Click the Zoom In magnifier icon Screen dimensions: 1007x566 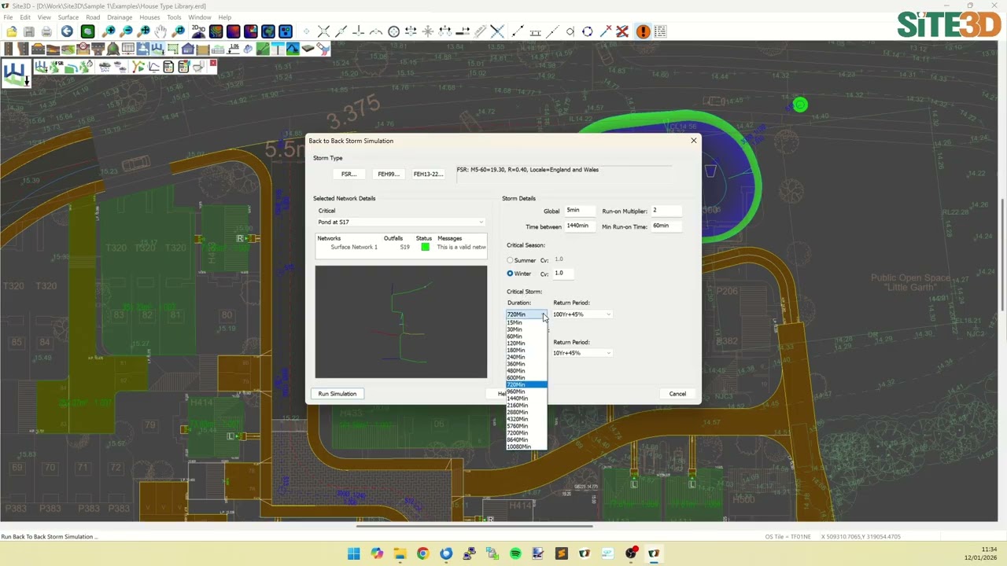(x=109, y=31)
